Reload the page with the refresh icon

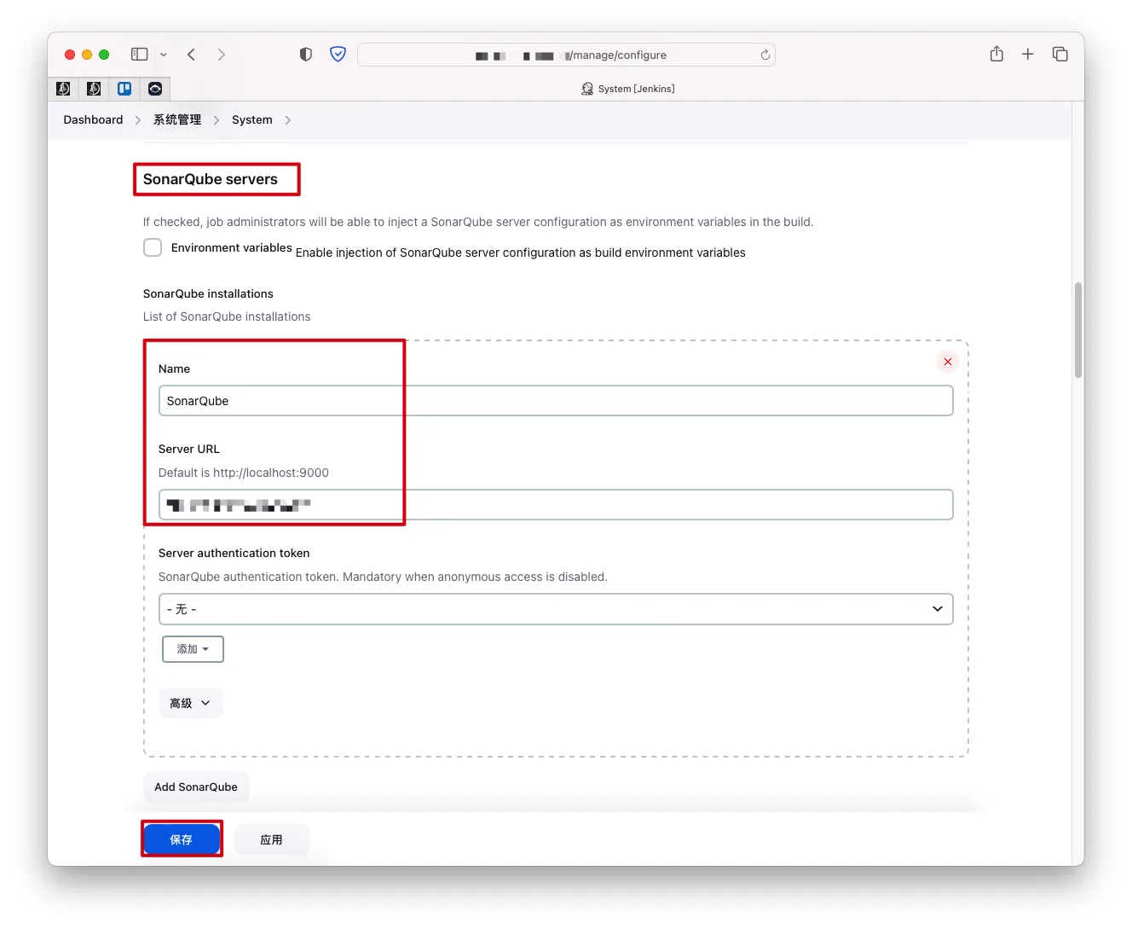765,55
